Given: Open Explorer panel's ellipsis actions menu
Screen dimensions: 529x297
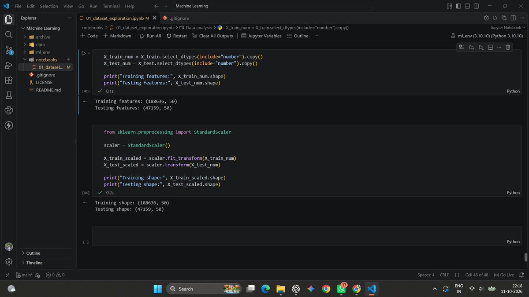Looking at the screenshot, I should (69, 18).
